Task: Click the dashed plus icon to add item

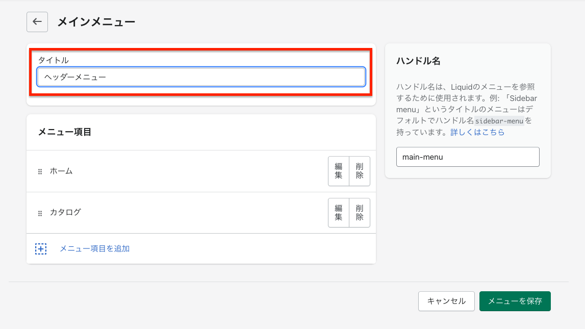Action: pos(41,249)
